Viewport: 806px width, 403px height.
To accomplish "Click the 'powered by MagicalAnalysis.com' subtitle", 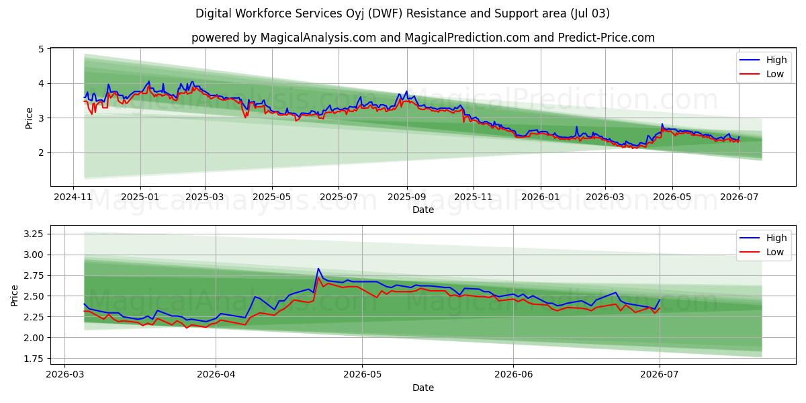I will [x=423, y=38].
